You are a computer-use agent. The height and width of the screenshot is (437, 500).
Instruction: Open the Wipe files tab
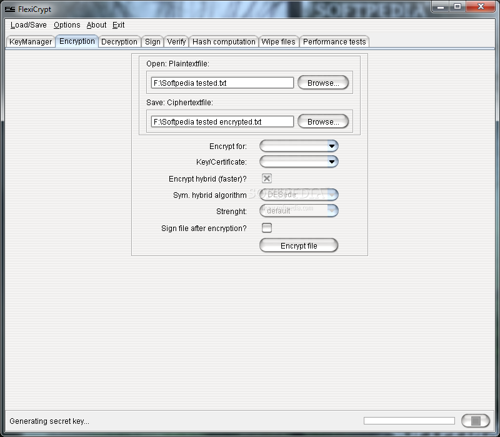(278, 42)
